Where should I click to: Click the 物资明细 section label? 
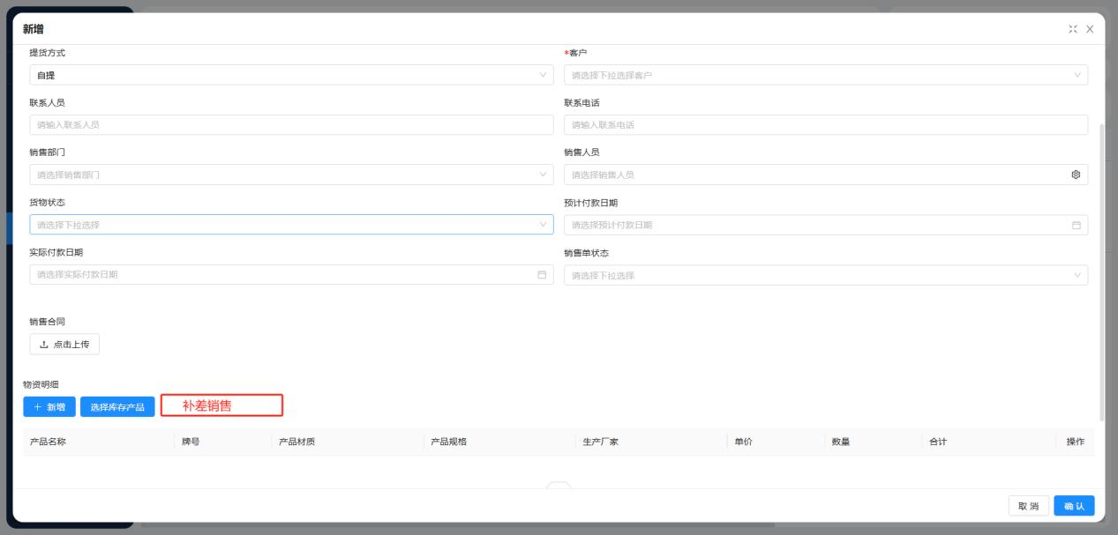point(41,384)
